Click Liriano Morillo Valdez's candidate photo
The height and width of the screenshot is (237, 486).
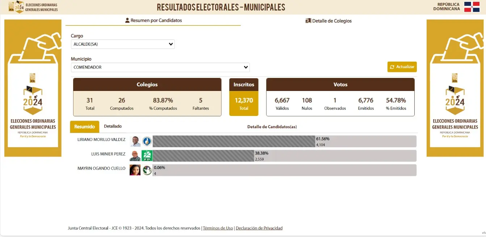(x=135, y=141)
